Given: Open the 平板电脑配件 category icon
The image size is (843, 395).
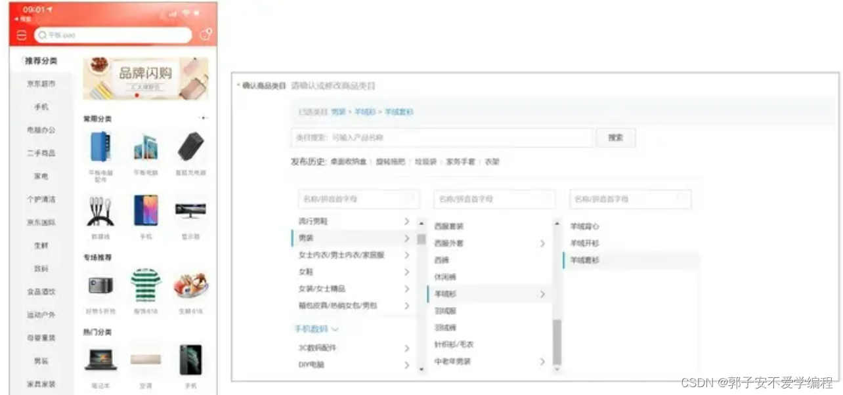Looking at the screenshot, I should coord(100,147).
